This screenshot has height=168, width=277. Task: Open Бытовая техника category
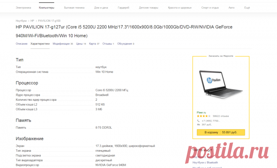[74, 8]
